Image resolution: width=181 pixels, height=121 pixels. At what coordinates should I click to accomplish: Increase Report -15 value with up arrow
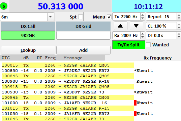[x=179, y=15]
